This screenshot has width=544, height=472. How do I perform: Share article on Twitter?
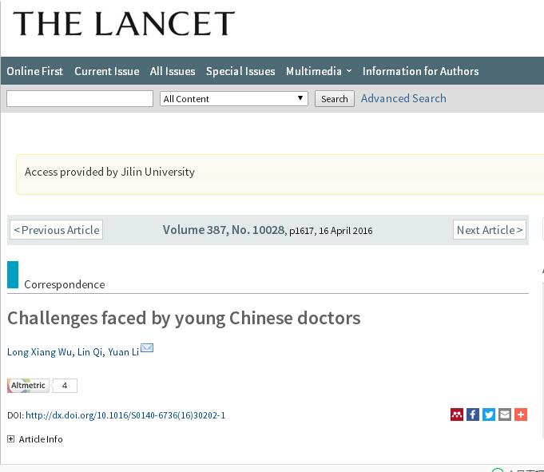(489, 414)
